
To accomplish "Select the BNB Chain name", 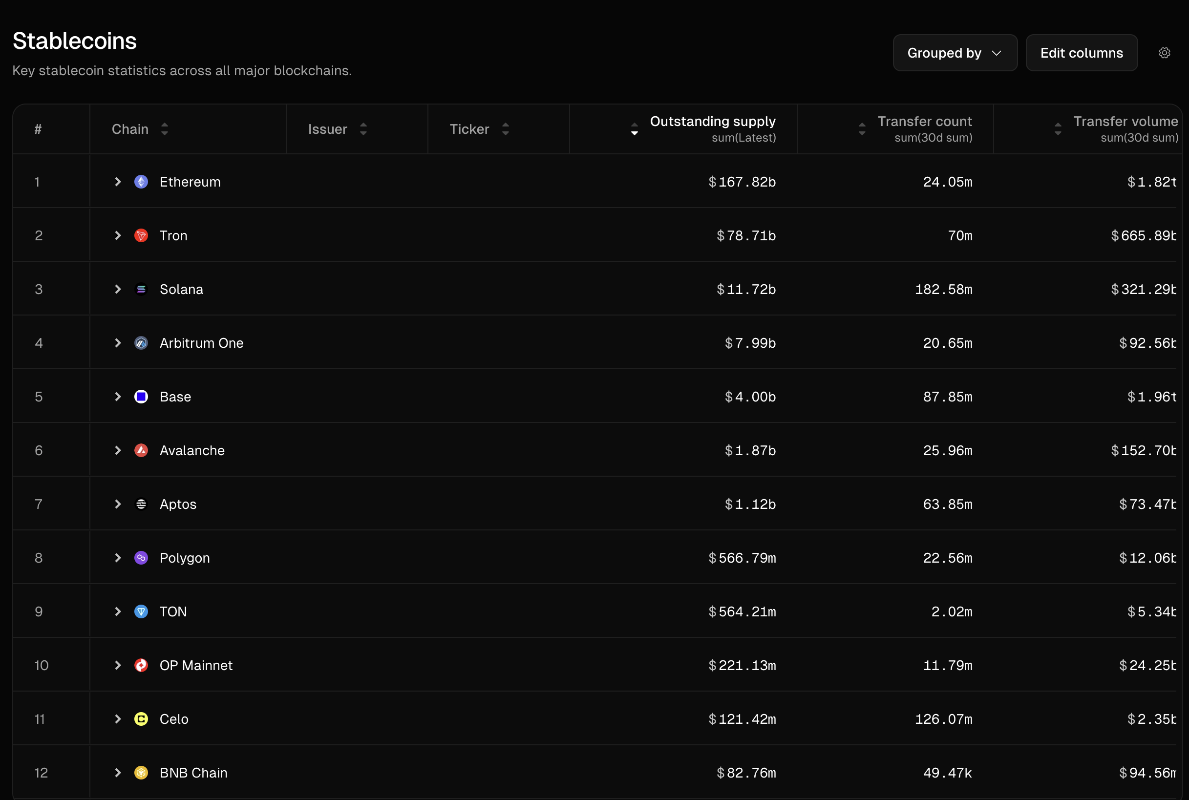I will pyautogui.click(x=193, y=773).
